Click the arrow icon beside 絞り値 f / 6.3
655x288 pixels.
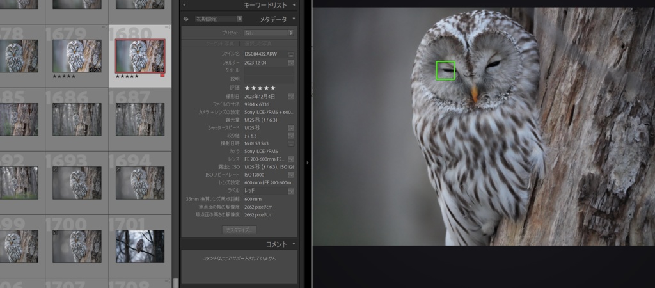(291, 136)
